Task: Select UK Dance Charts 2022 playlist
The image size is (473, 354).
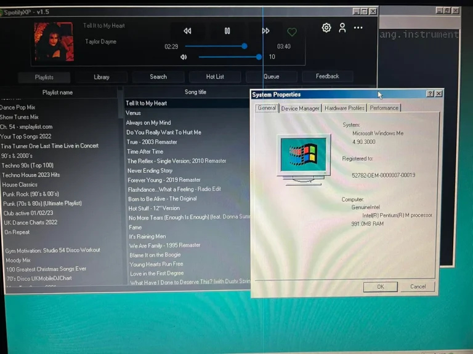Action: 31,222
